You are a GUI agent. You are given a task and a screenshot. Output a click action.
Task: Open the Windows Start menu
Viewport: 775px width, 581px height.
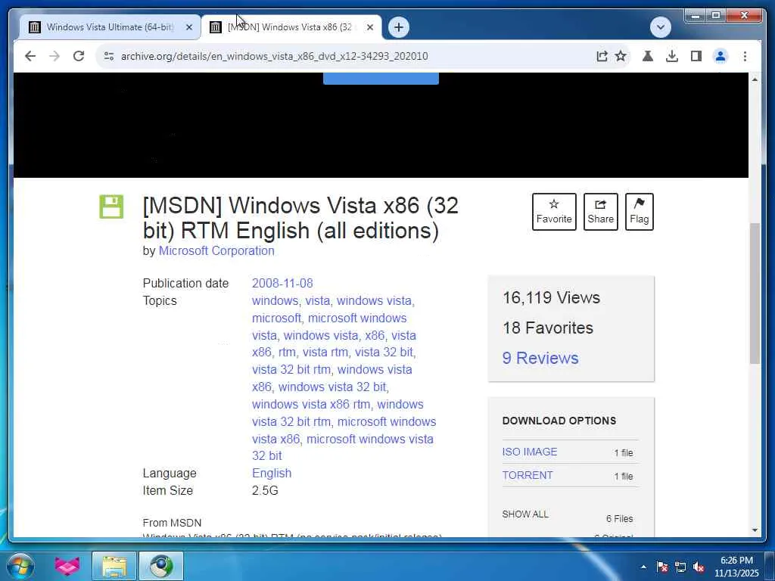[20, 566]
